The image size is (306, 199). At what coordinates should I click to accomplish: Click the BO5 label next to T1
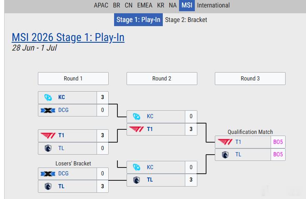pos(278,142)
